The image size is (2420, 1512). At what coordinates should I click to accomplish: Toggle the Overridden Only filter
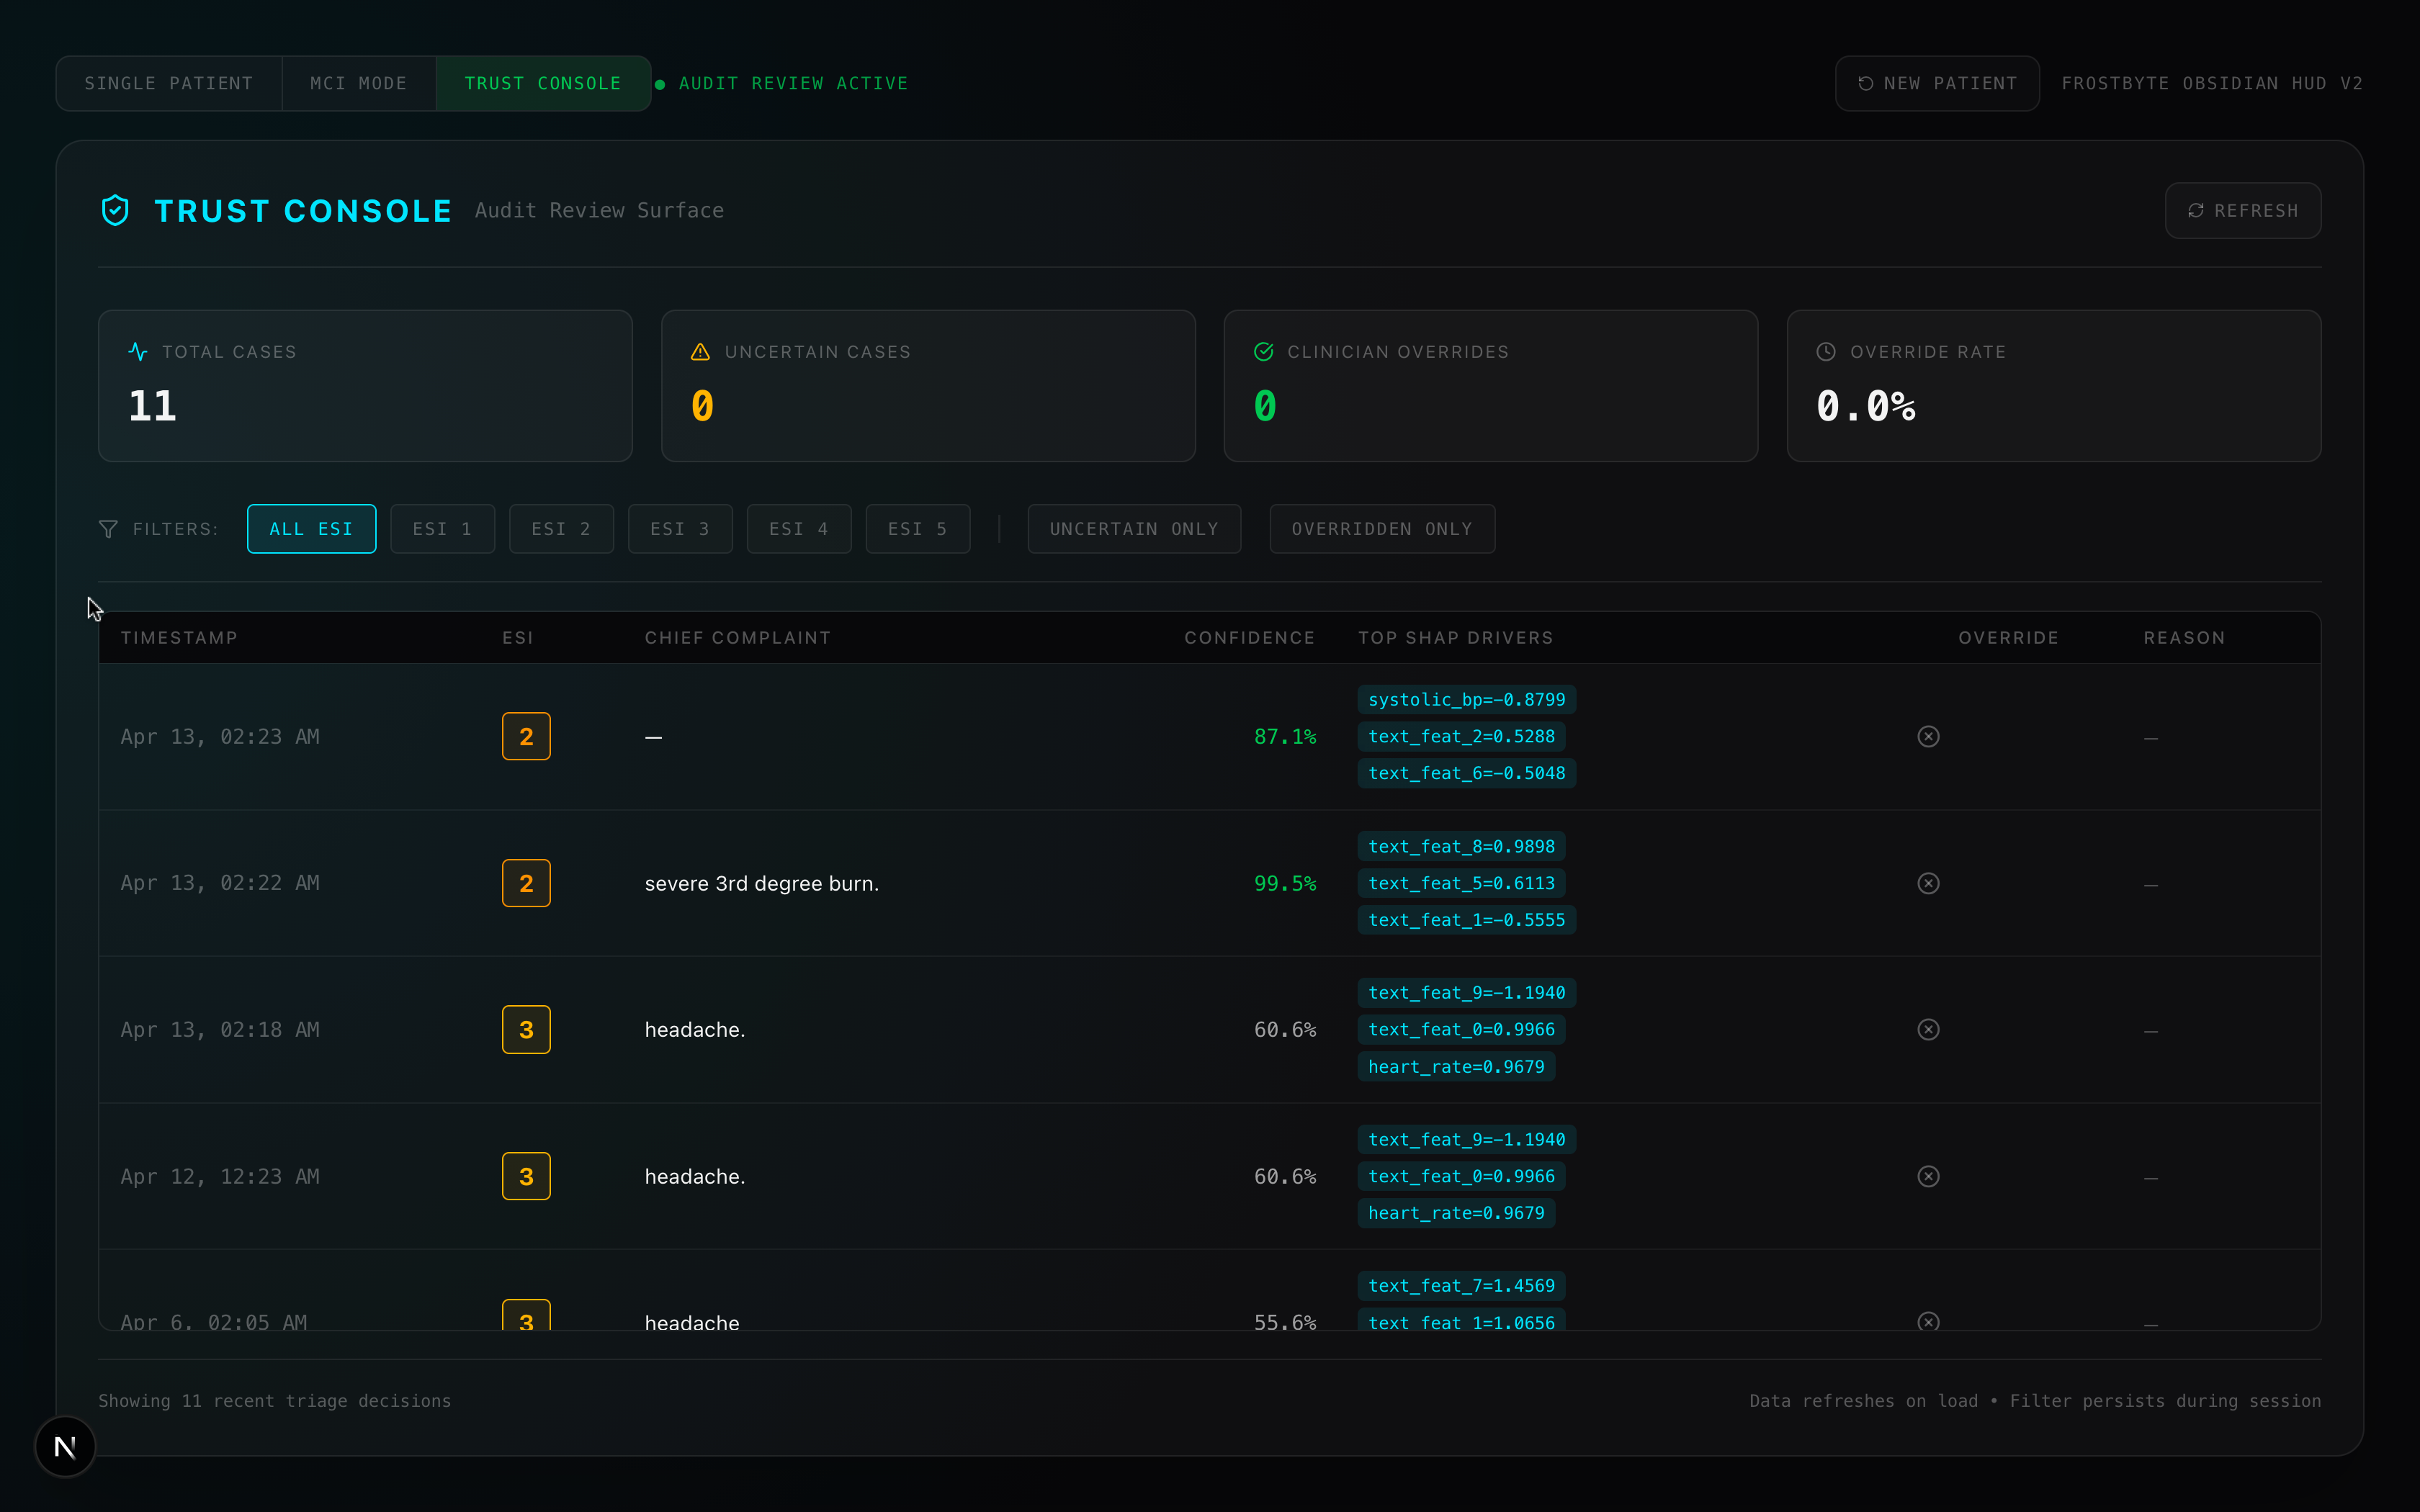1381,529
